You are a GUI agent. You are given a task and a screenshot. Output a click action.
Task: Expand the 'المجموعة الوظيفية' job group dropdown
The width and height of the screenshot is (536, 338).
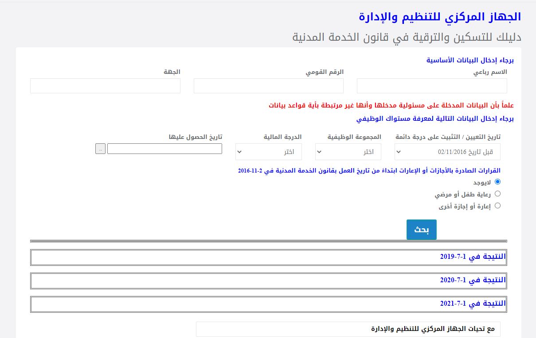348,152
